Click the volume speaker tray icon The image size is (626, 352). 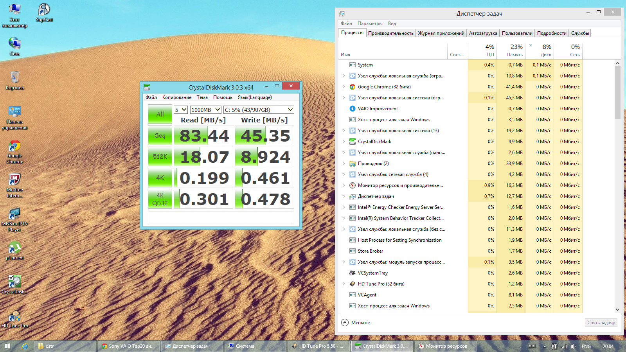click(573, 346)
